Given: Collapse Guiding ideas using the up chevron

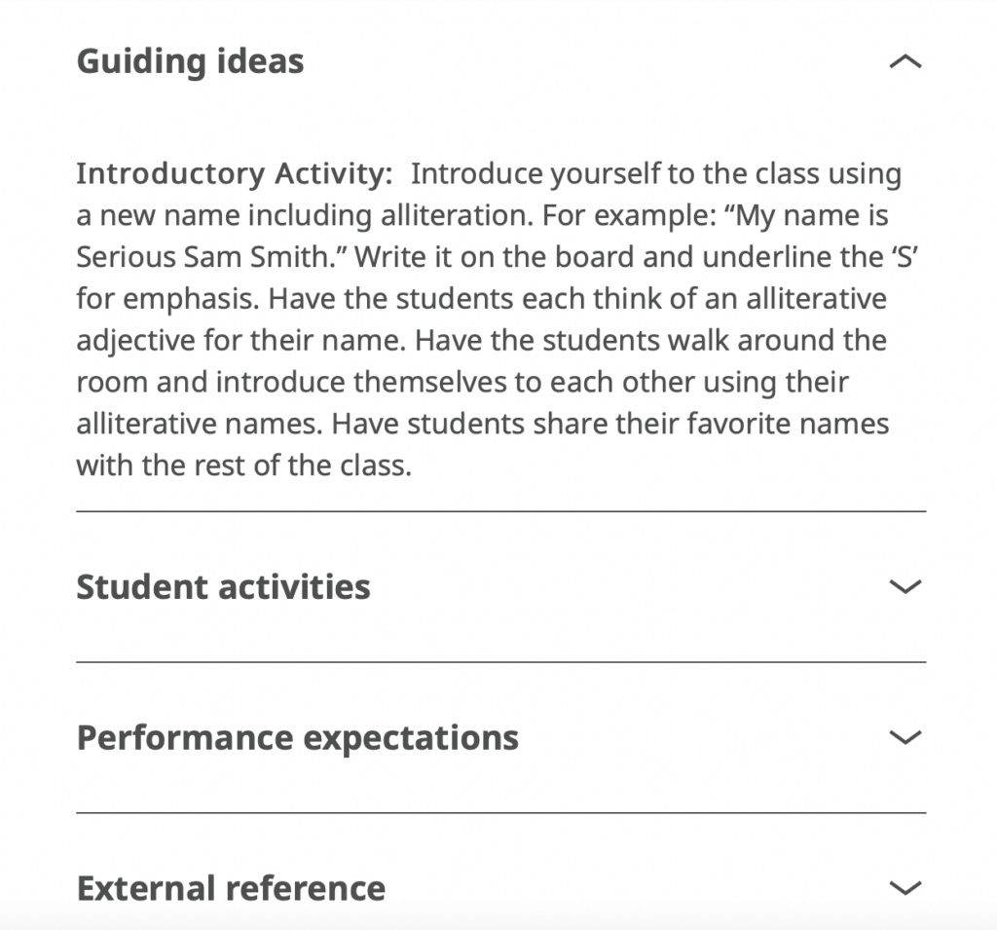Looking at the screenshot, I should pos(905,61).
